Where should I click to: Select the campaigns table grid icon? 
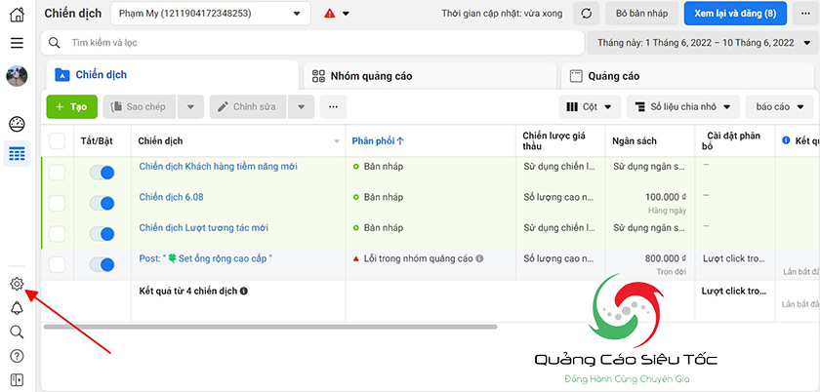pos(17,154)
